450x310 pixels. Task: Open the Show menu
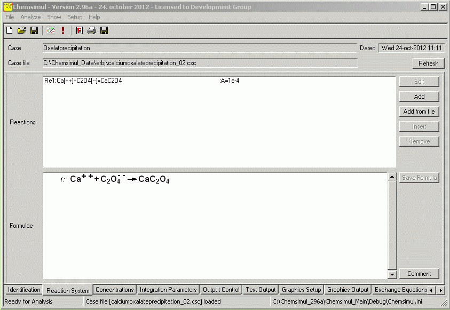point(54,17)
